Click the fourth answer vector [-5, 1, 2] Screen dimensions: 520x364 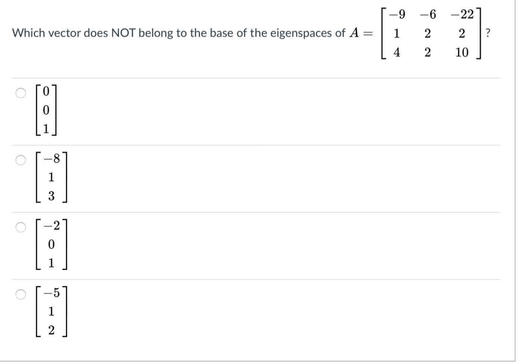click(x=50, y=312)
